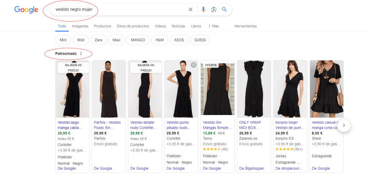Screen dimensions: 370x177
Task: Switch to the Imágenes tab
Action: (80, 26)
